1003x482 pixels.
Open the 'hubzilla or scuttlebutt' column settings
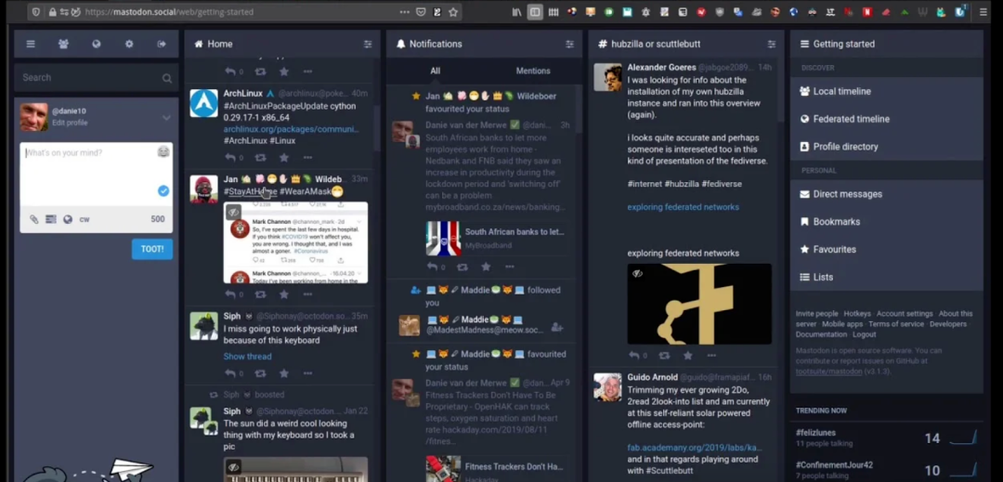[772, 44]
